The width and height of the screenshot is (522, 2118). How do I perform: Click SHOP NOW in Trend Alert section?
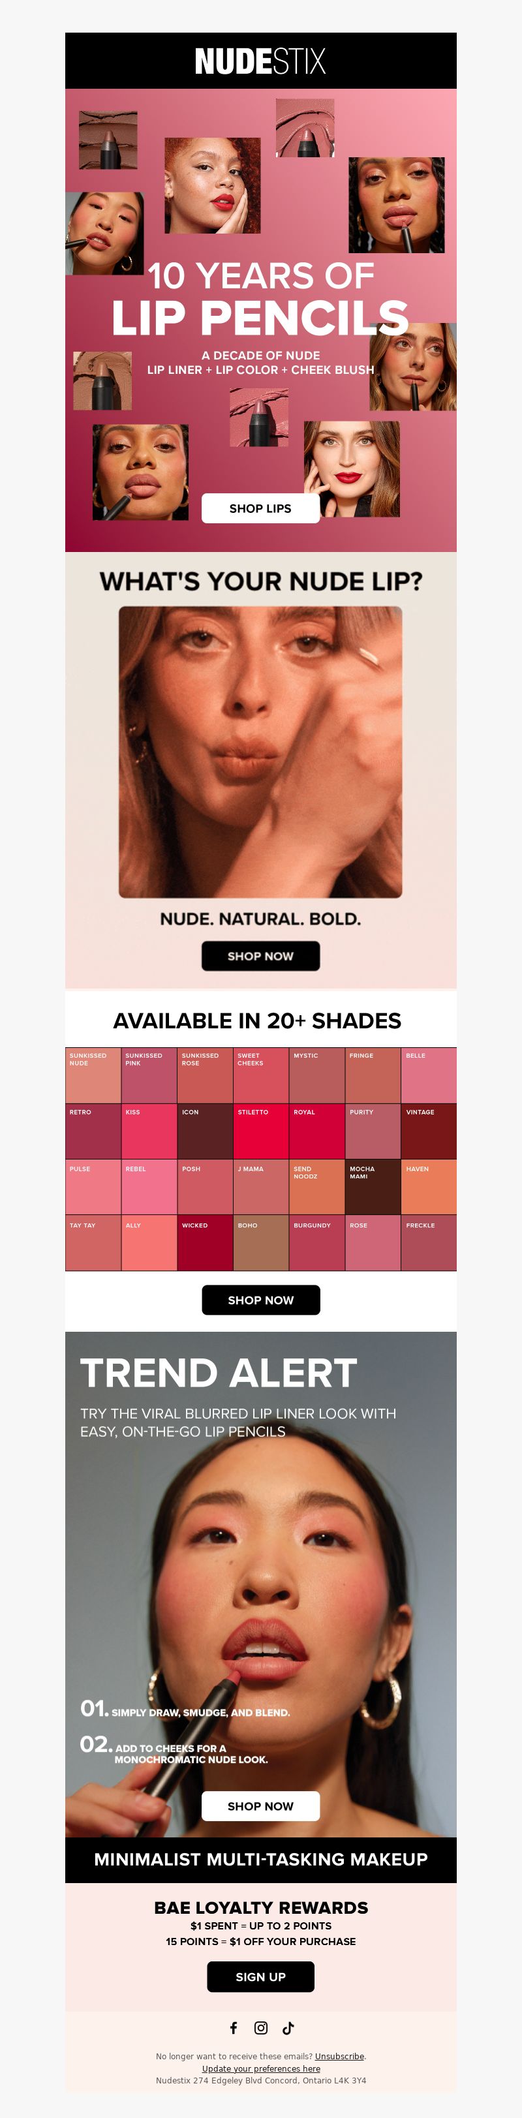[260, 1805]
